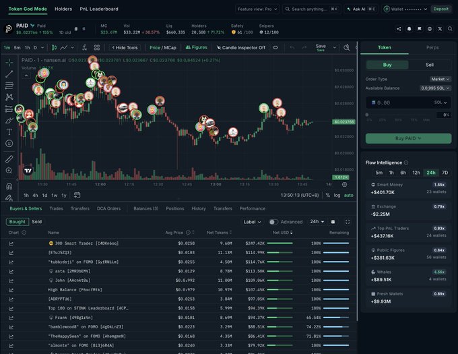This screenshot has width=458, height=354.
Task: Open Order Type Market dropdown
Action: [440, 79]
